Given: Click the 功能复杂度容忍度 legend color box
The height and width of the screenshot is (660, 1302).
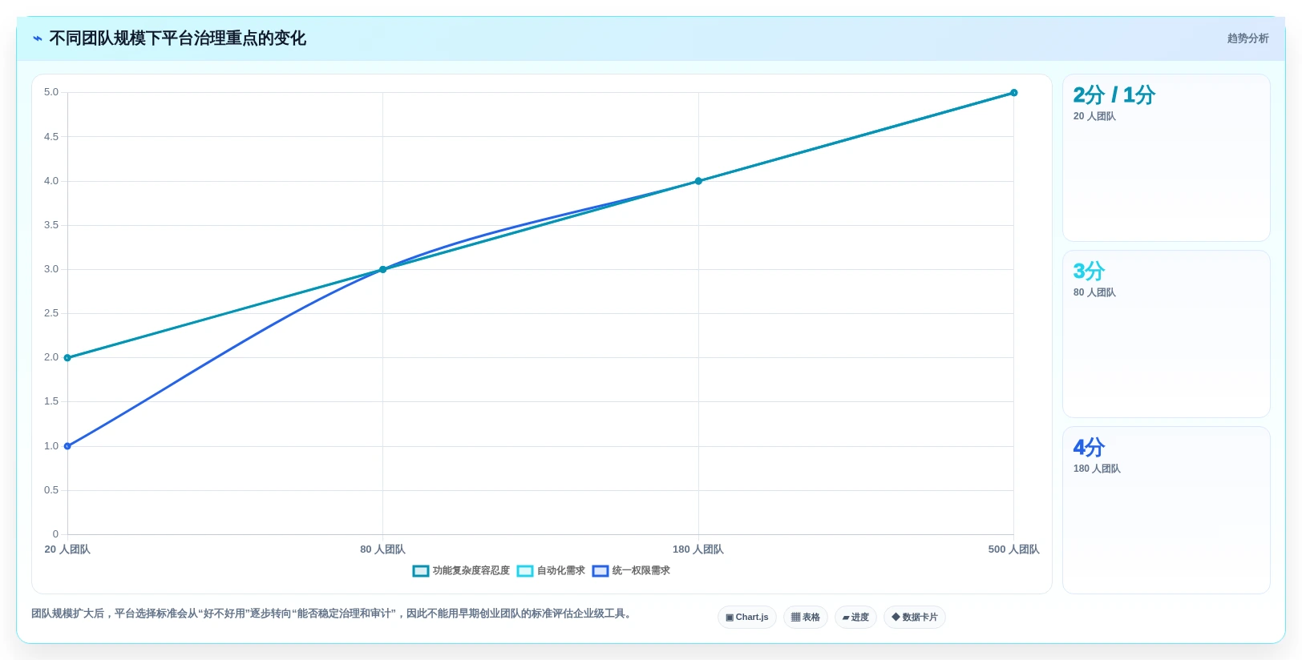Looking at the screenshot, I should pos(421,571).
